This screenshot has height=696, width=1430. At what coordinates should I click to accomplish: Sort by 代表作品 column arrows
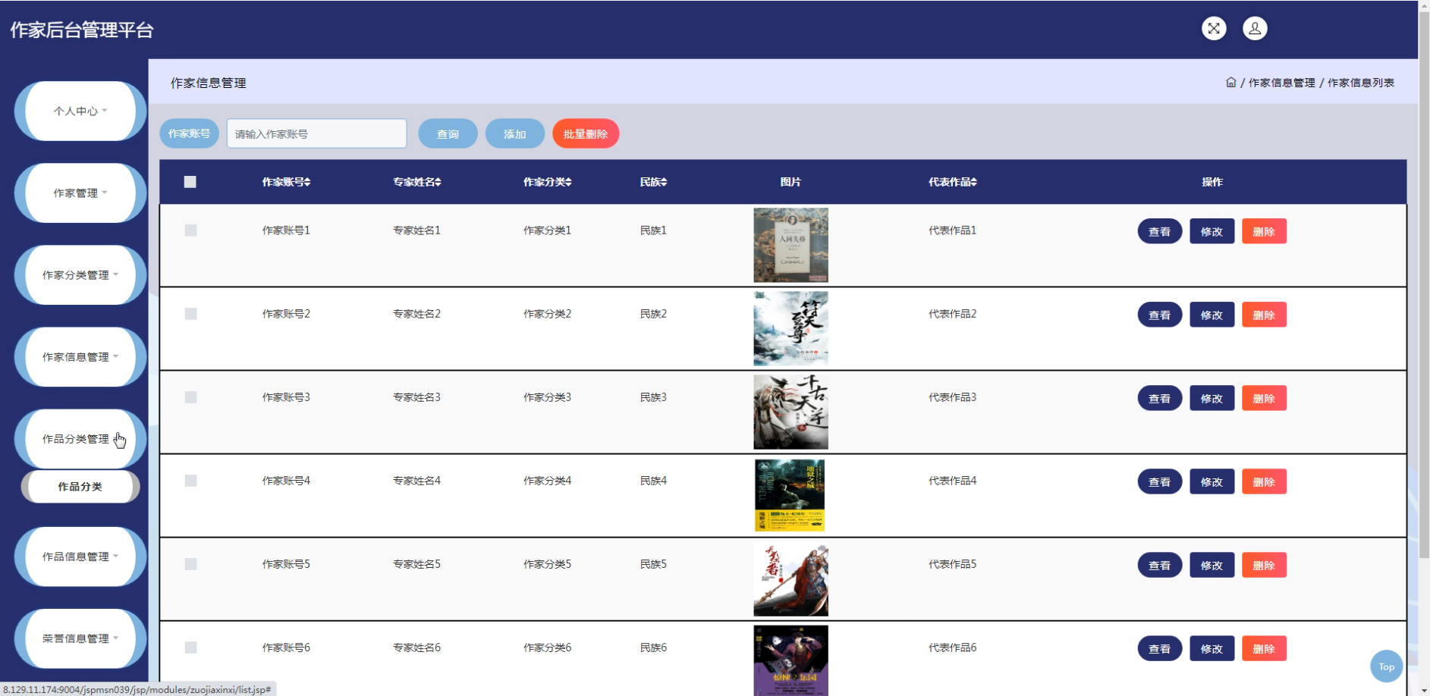tap(973, 182)
